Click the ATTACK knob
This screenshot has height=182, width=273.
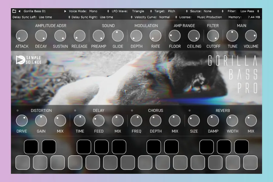click(22, 36)
